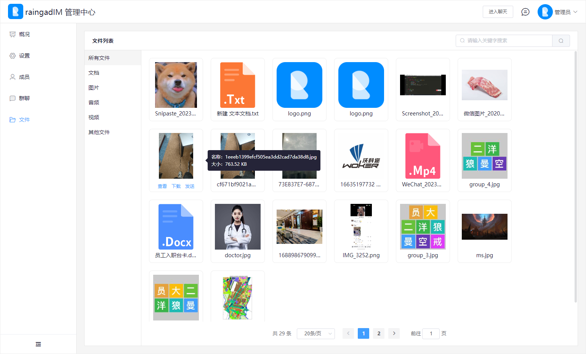Open the ms.jpg thumbnail
The width and height of the screenshot is (586, 354).
[485, 227]
